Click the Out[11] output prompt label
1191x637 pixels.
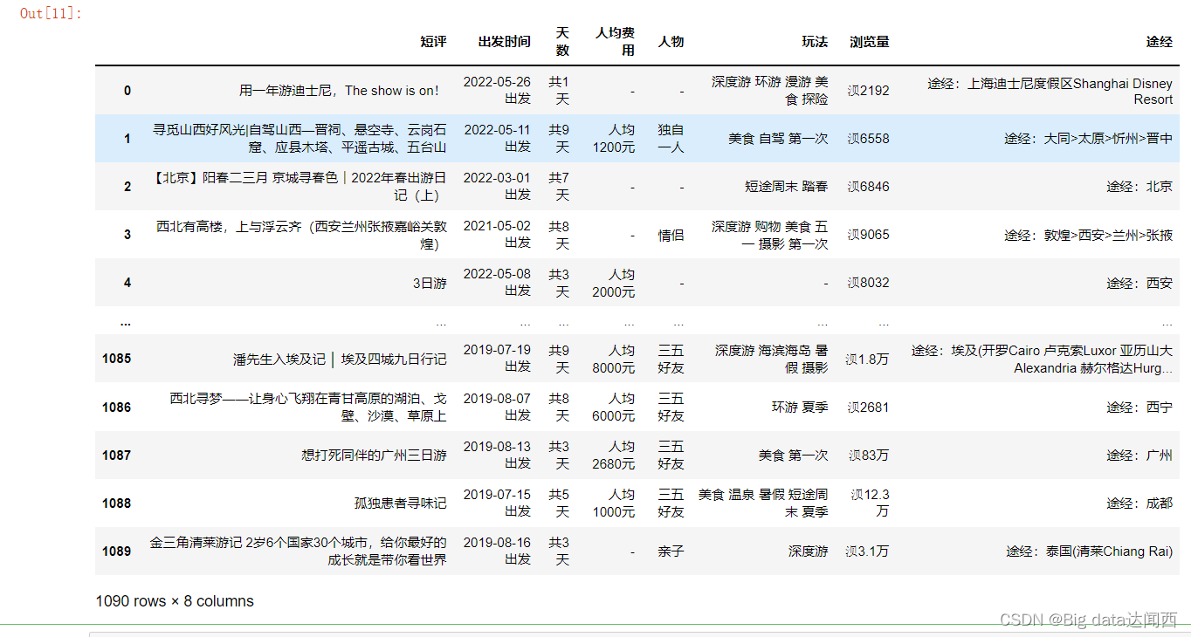pyautogui.click(x=51, y=13)
